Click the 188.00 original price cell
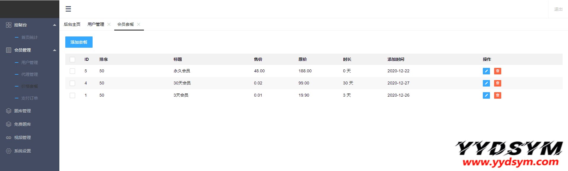568x171 pixels. point(305,71)
